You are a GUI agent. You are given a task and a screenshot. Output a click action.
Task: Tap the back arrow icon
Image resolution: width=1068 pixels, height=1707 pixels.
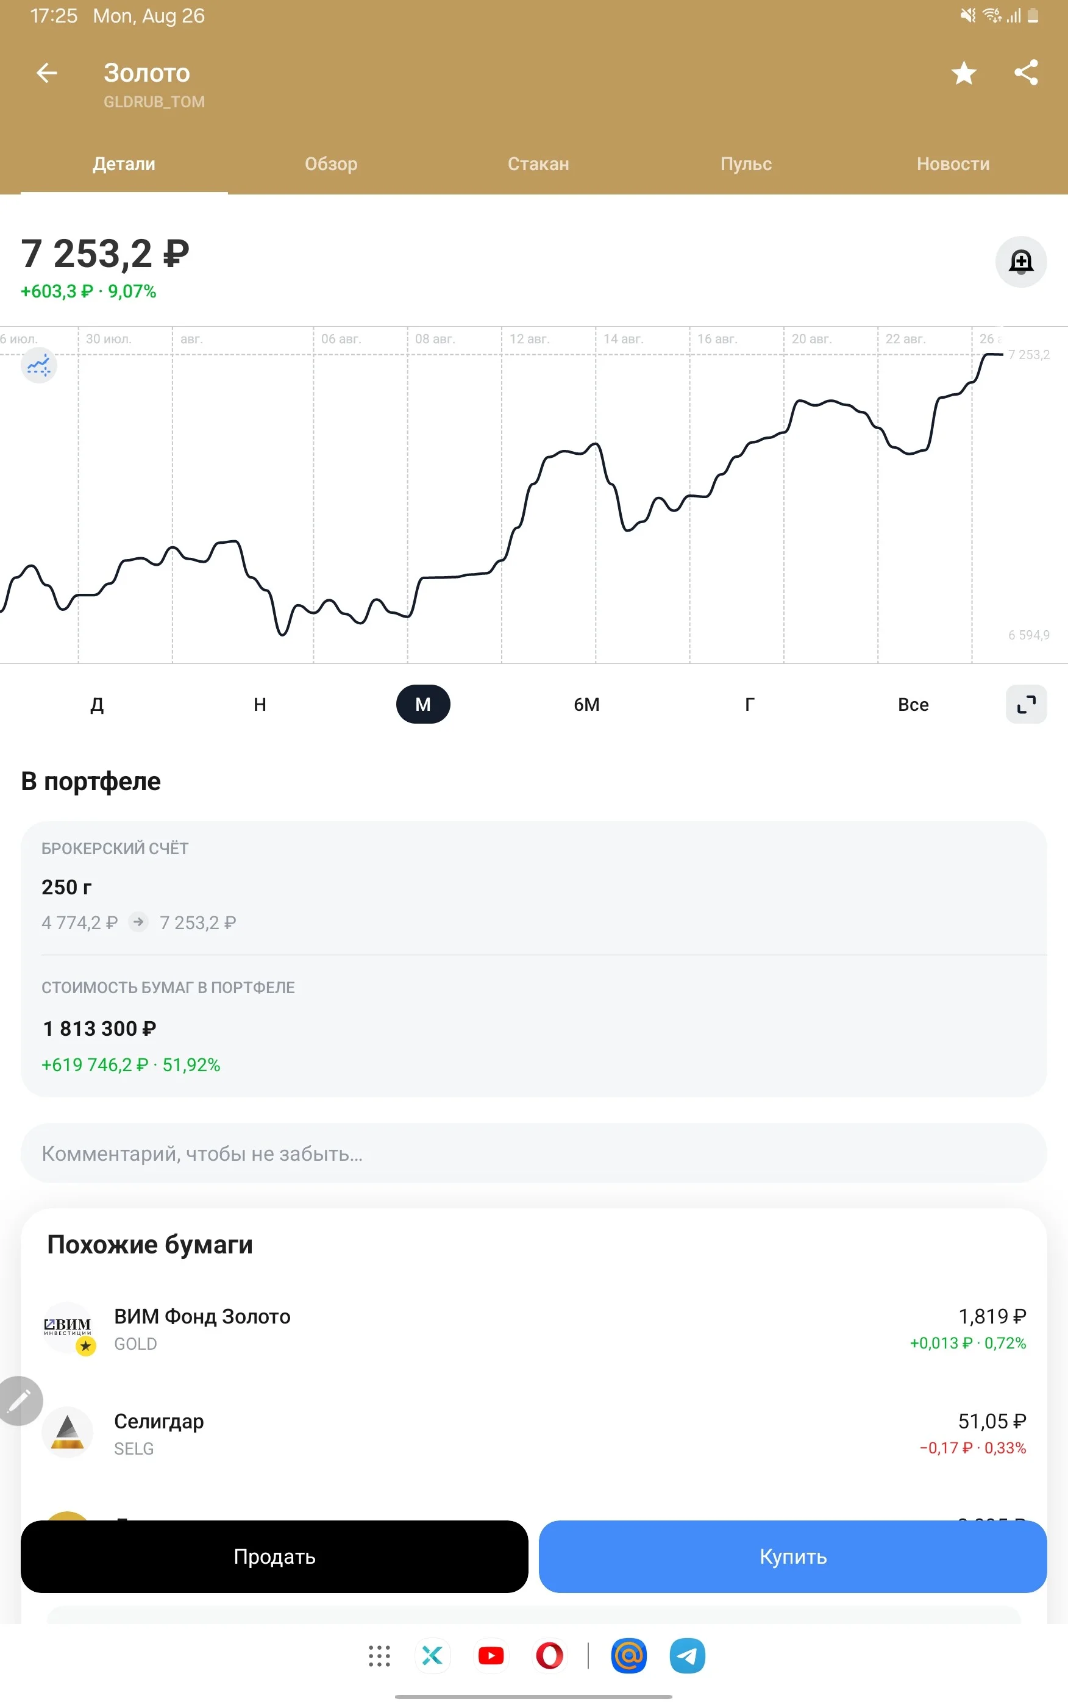46,73
